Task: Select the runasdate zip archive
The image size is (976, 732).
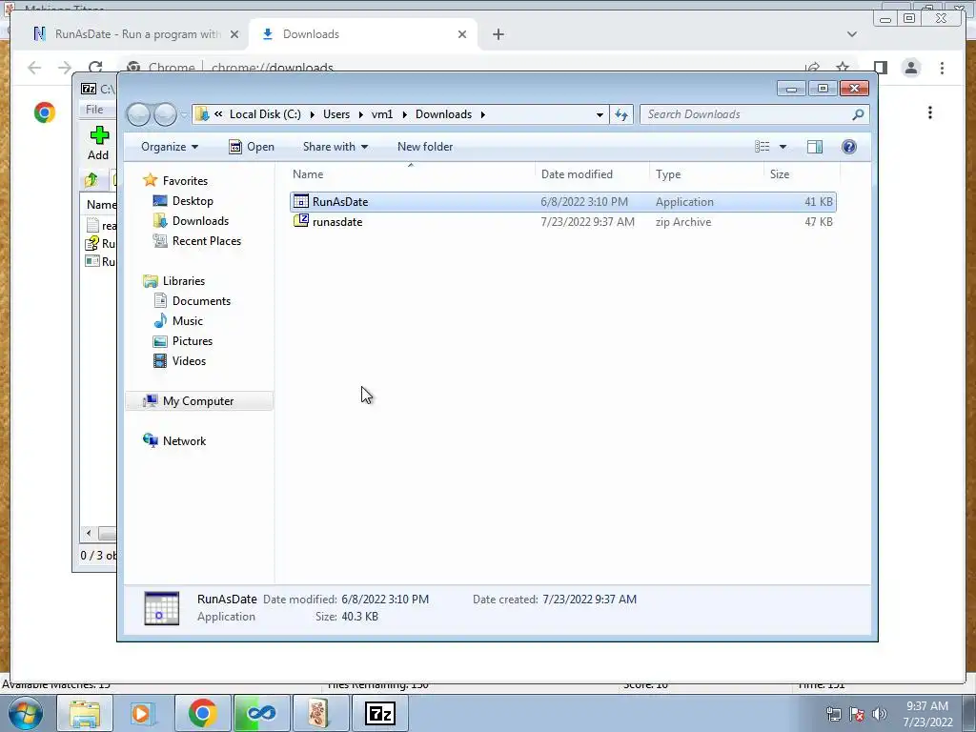Action: pos(562,221)
